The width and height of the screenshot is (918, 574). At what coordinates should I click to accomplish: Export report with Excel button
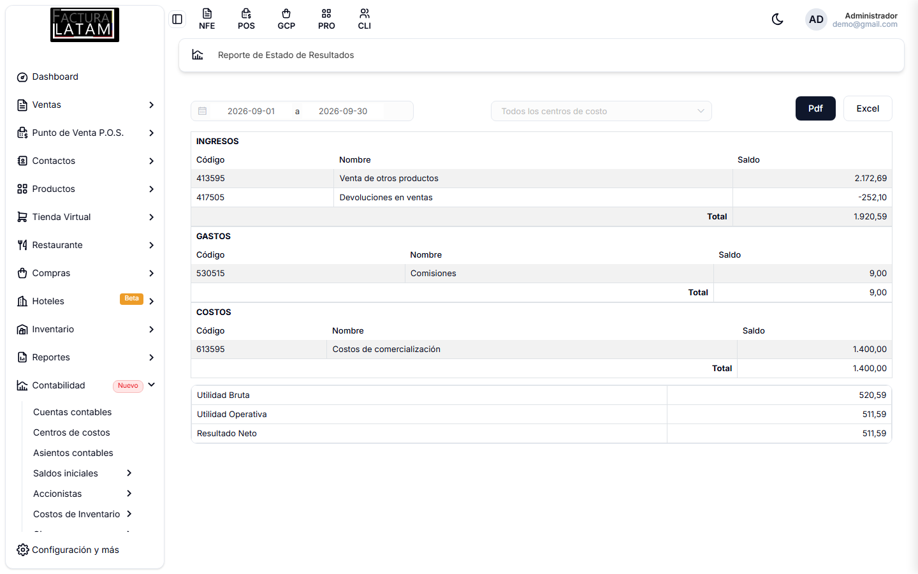pos(868,108)
